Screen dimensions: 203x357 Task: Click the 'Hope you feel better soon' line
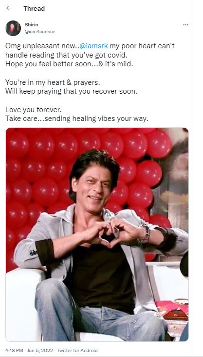pos(69,64)
